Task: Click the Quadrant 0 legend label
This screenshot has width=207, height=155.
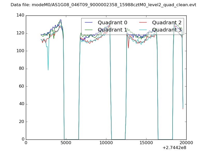Action: pos(112,23)
